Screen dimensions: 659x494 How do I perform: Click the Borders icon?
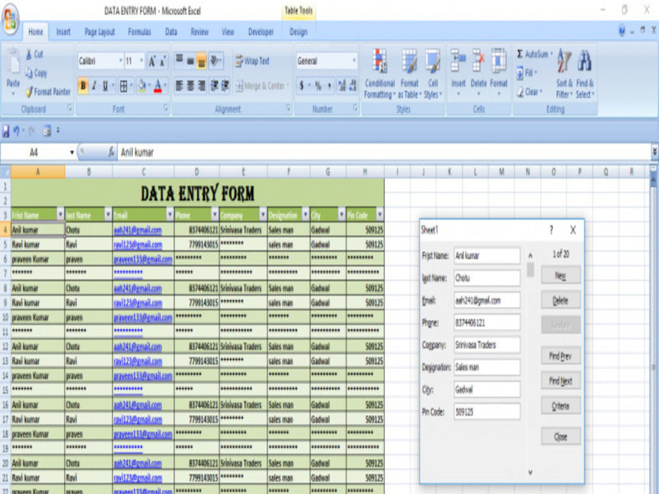tap(124, 86)
